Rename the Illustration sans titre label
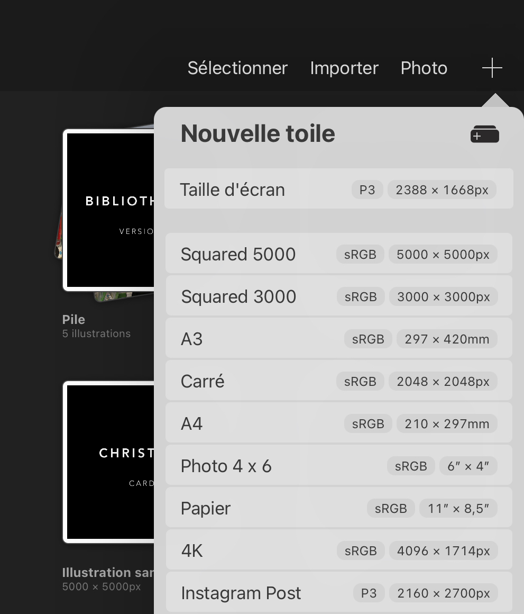The height and width of the screenshot is (614, 524). coord(108,573)
